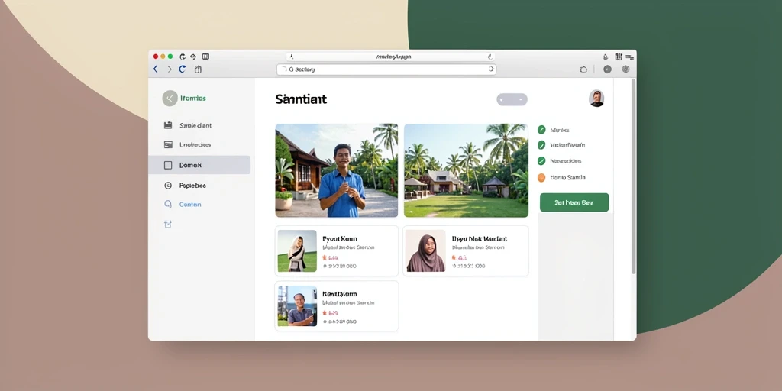Toggle the second green check item
Image resolution: width=782 pixels, height=391 pixels.
pyautogui.click(x=541, y=145)
